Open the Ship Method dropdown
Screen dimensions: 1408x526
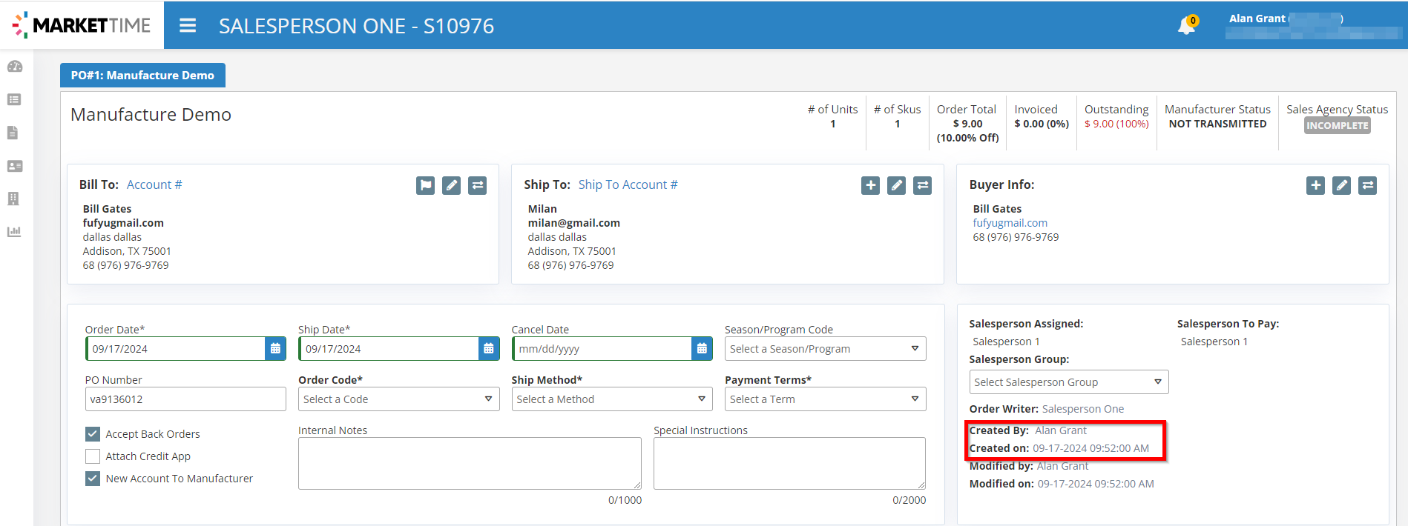point(611,399)
